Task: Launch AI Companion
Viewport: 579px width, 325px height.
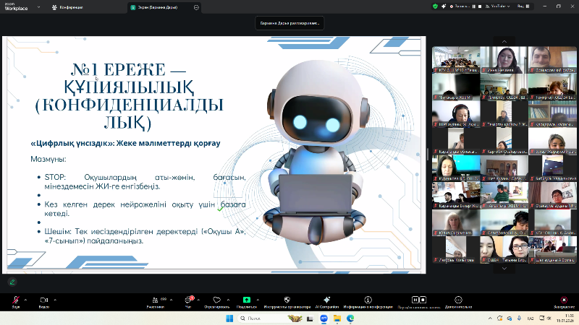Action: pyautogui.click(x=326, y=300)
